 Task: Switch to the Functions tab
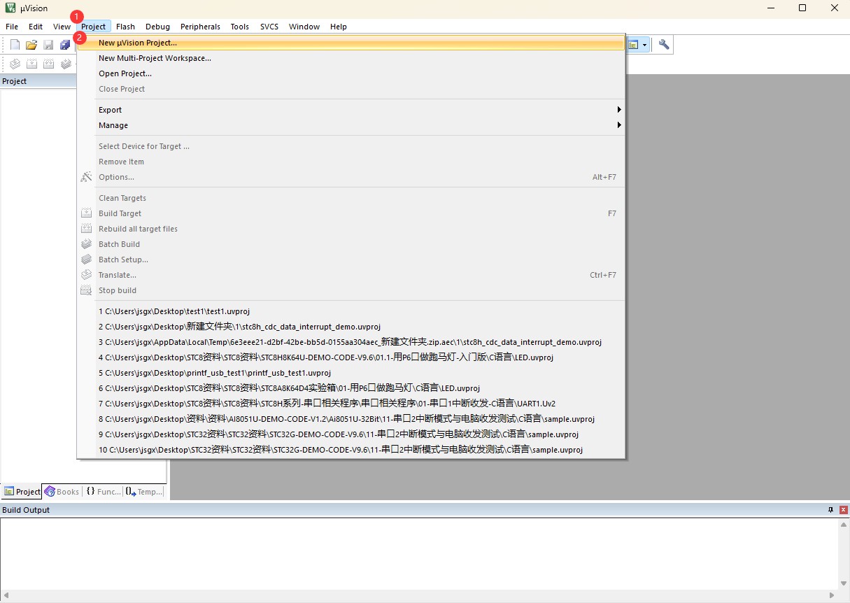pyautogui.click(x=103, y=492)
